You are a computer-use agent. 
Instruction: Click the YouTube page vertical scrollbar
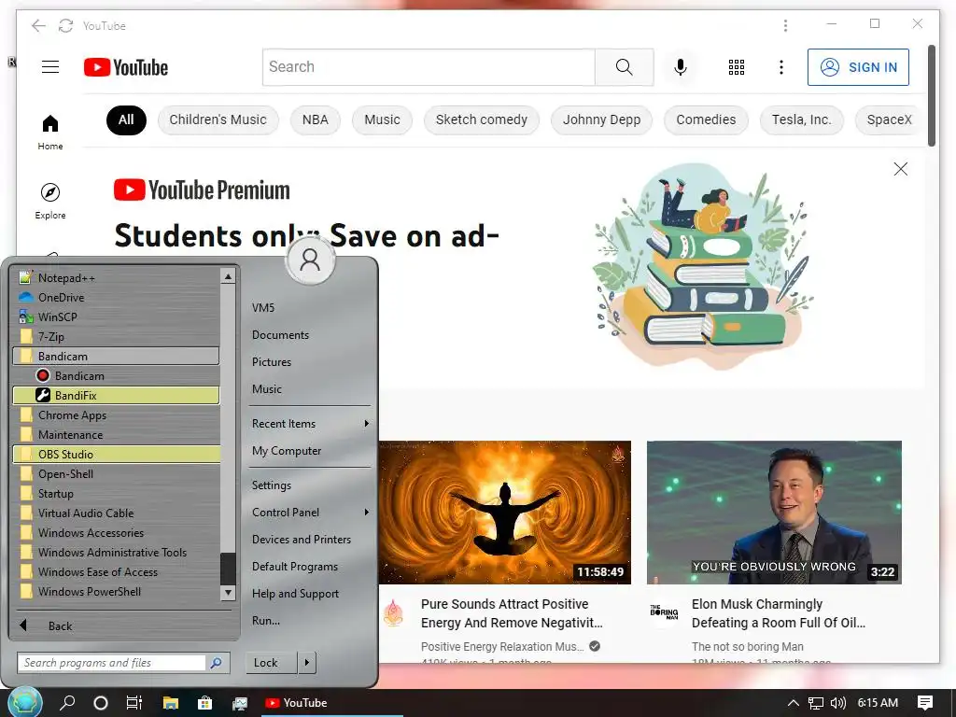(x=931, y=95)
